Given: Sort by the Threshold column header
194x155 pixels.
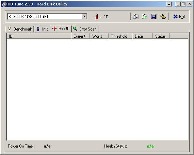Looking at the screenshot, I should click(x=120, y=36).
